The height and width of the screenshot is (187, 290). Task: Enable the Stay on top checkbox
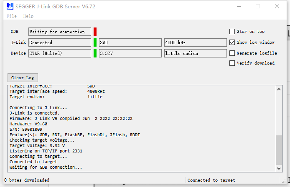pos(232,32)
